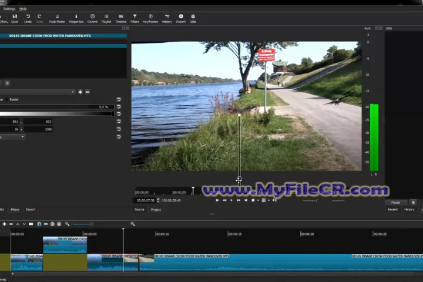The height and width of the screenshot is (282, 423).
Task: Click the timeline Append plus icon
Action: (x=5, y=224)
